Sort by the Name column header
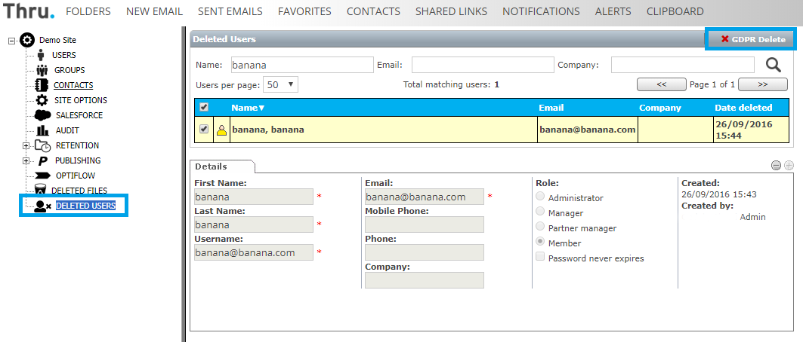This screenshot has width=803, height=342. [248, 108]
